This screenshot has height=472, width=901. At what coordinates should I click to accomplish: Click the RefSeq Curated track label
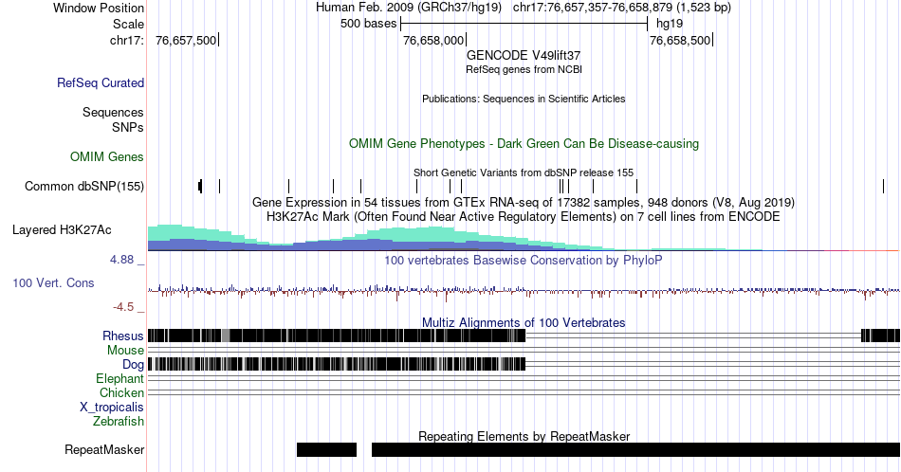[x=100, y=82]
